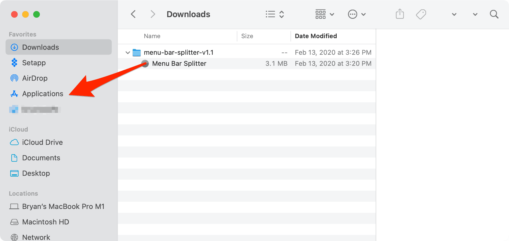Open the ellipsis action menu
Image resolution: width=509 pixels, height=241 pixels.
pyautogui.click(x=357, y=14)
